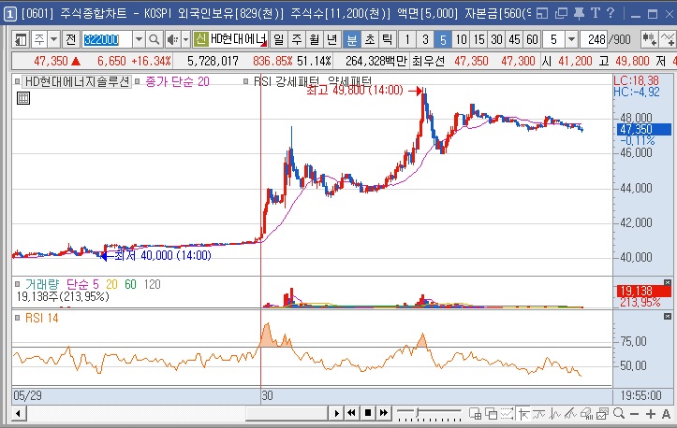The height and width of the screenshot is (428, 677).
Task: Click the overlapping windows icon in the bottom toolbar
Action: (x=491, y=414)
